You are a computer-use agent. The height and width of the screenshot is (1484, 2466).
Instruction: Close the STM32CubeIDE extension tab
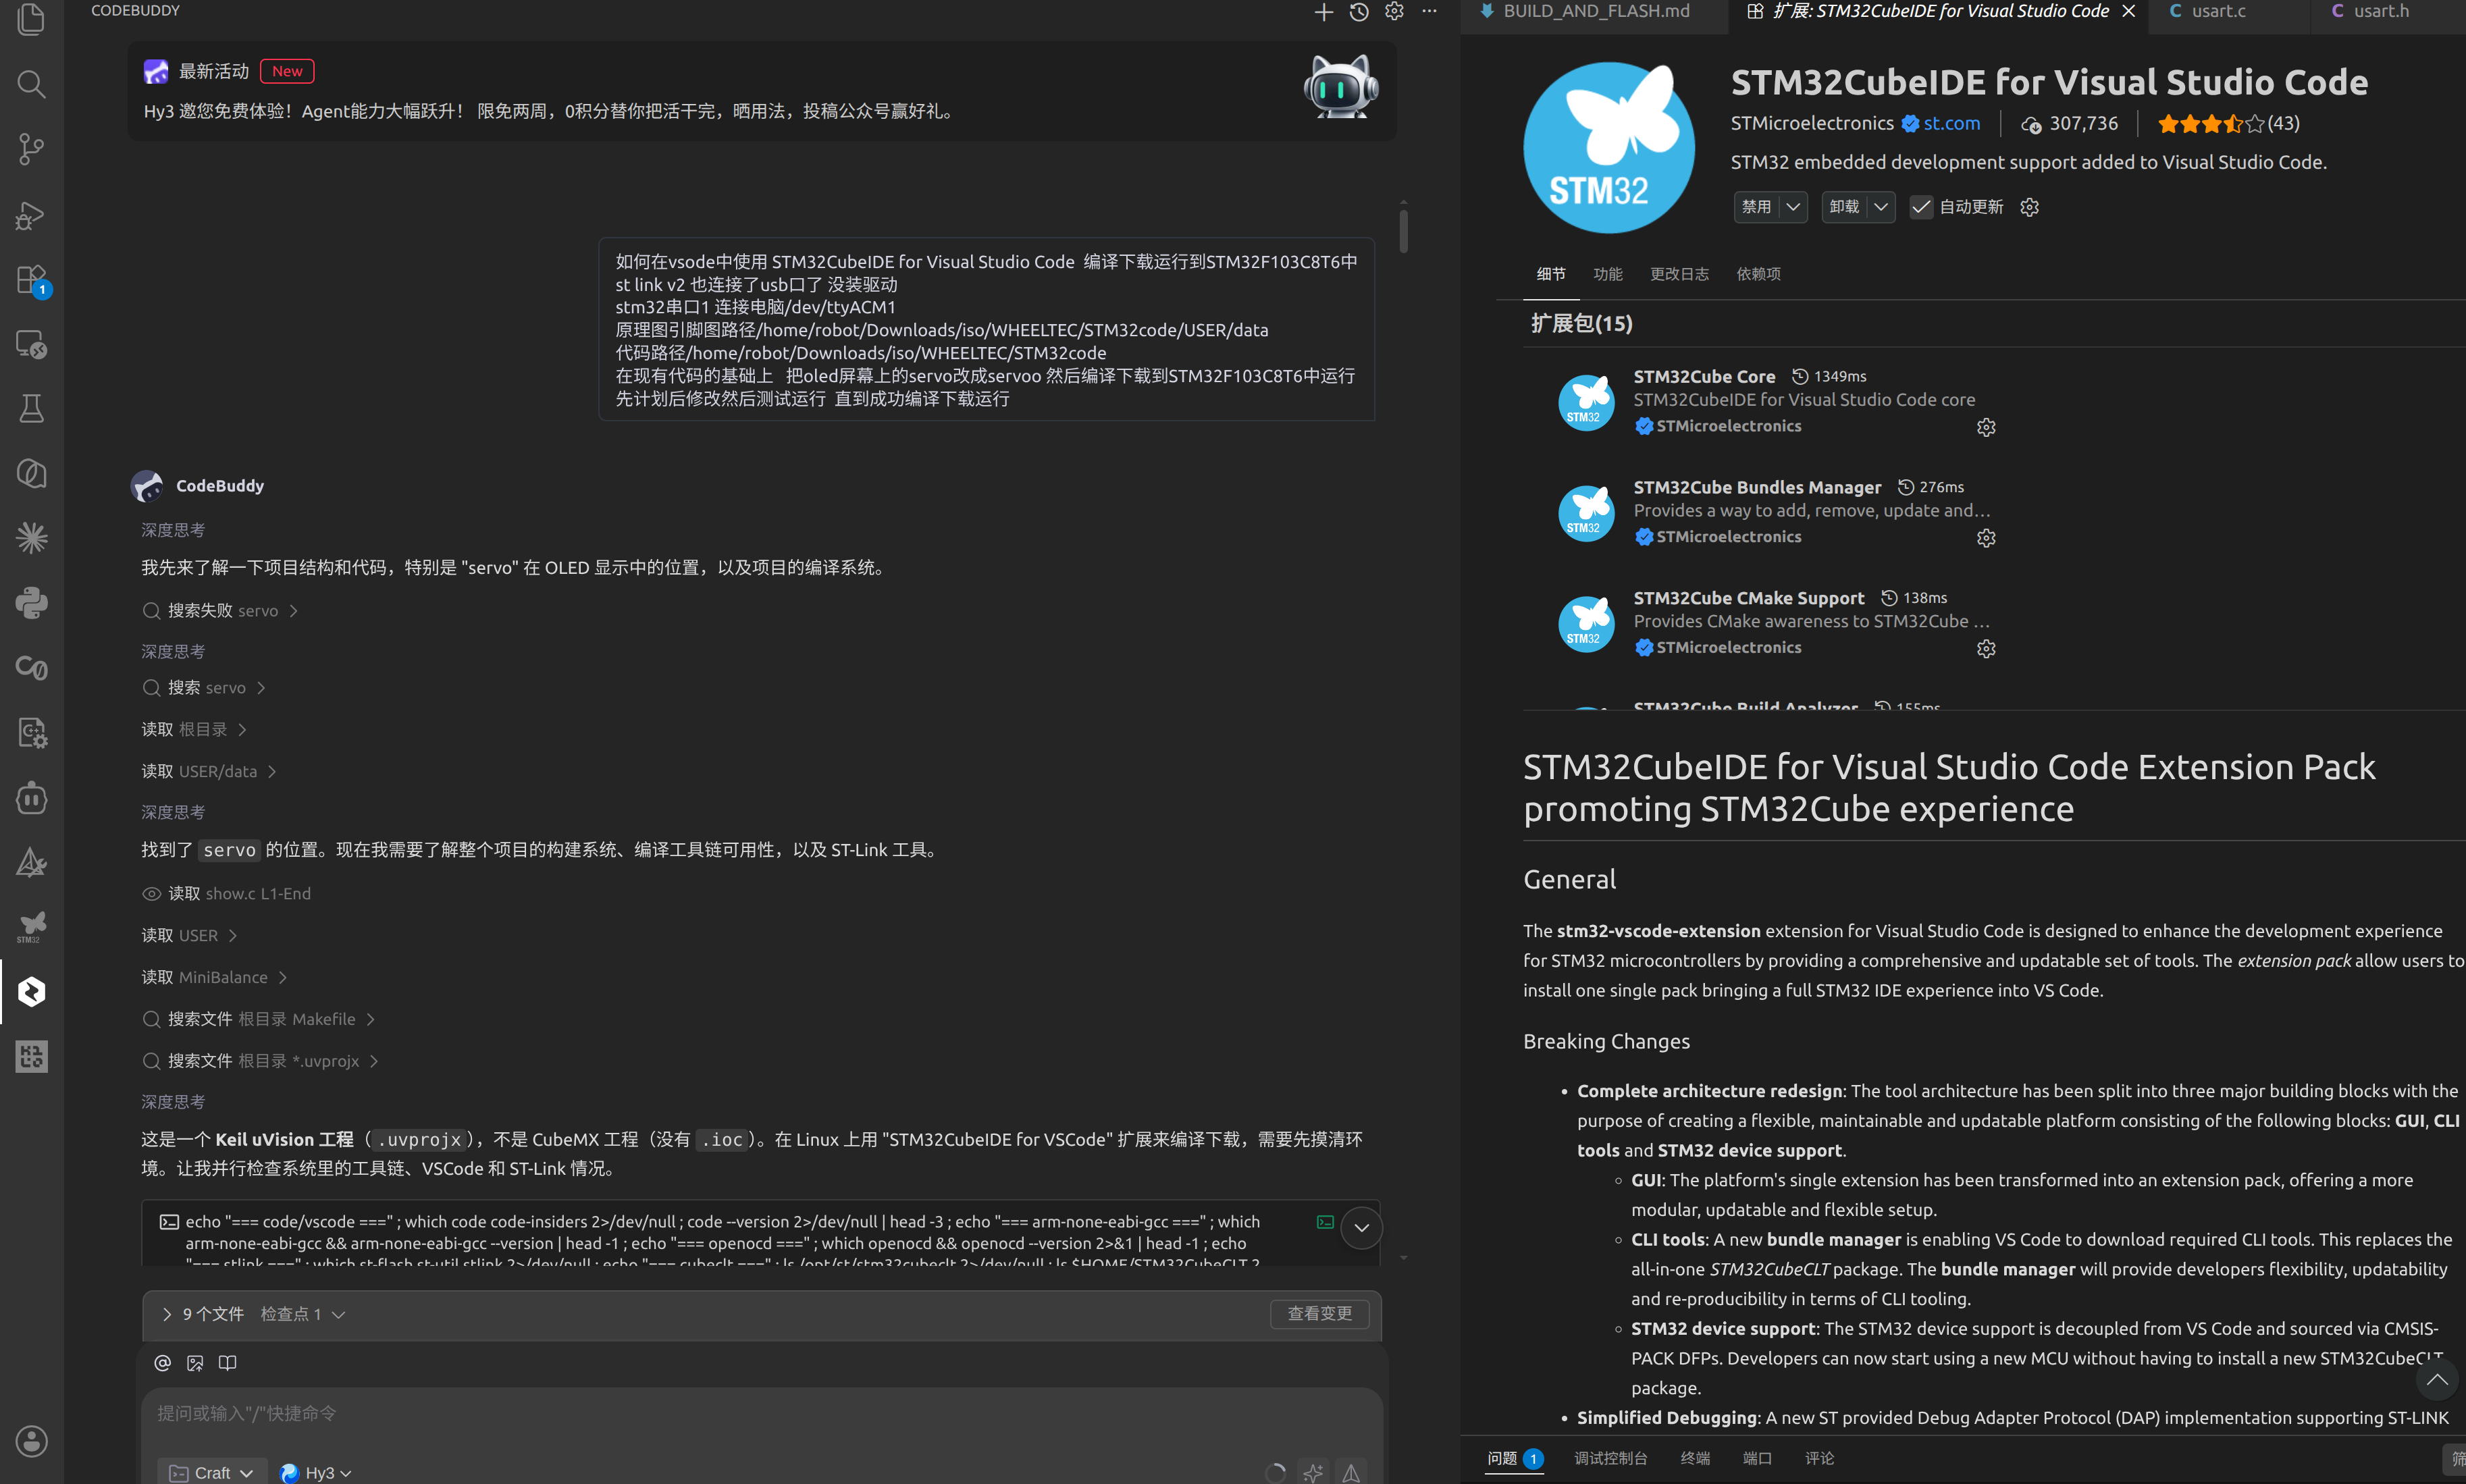pos(2129,11)
